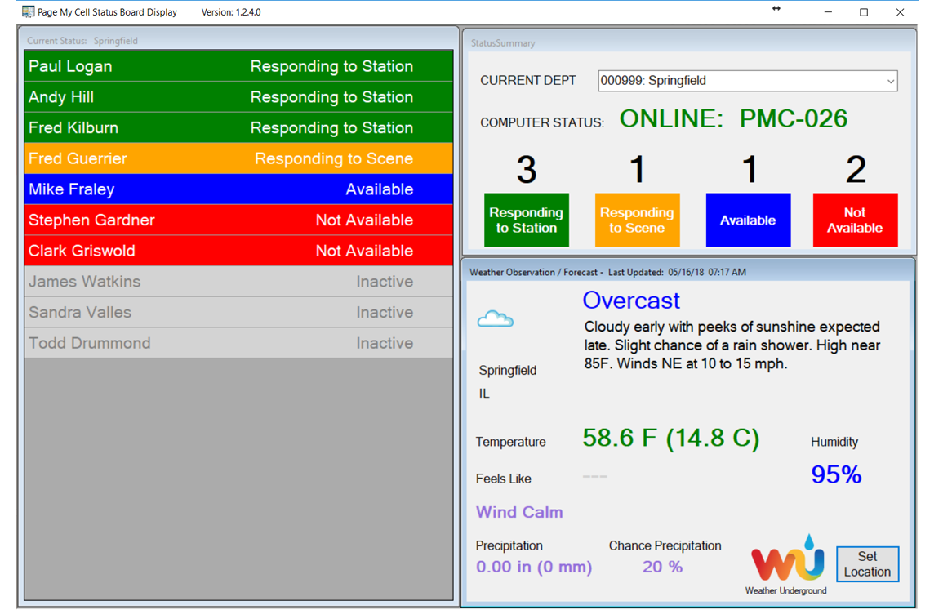Select Mike Fraley's Available row
This screenshot has width=952, height=610.
coord(238,189)
